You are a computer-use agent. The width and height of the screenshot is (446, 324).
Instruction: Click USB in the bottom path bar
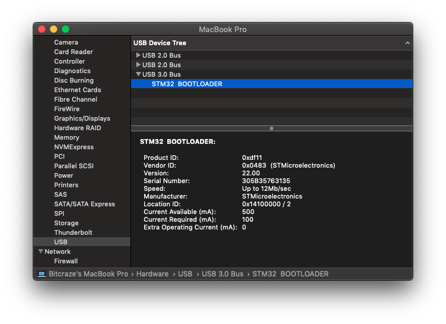(185, 274)
